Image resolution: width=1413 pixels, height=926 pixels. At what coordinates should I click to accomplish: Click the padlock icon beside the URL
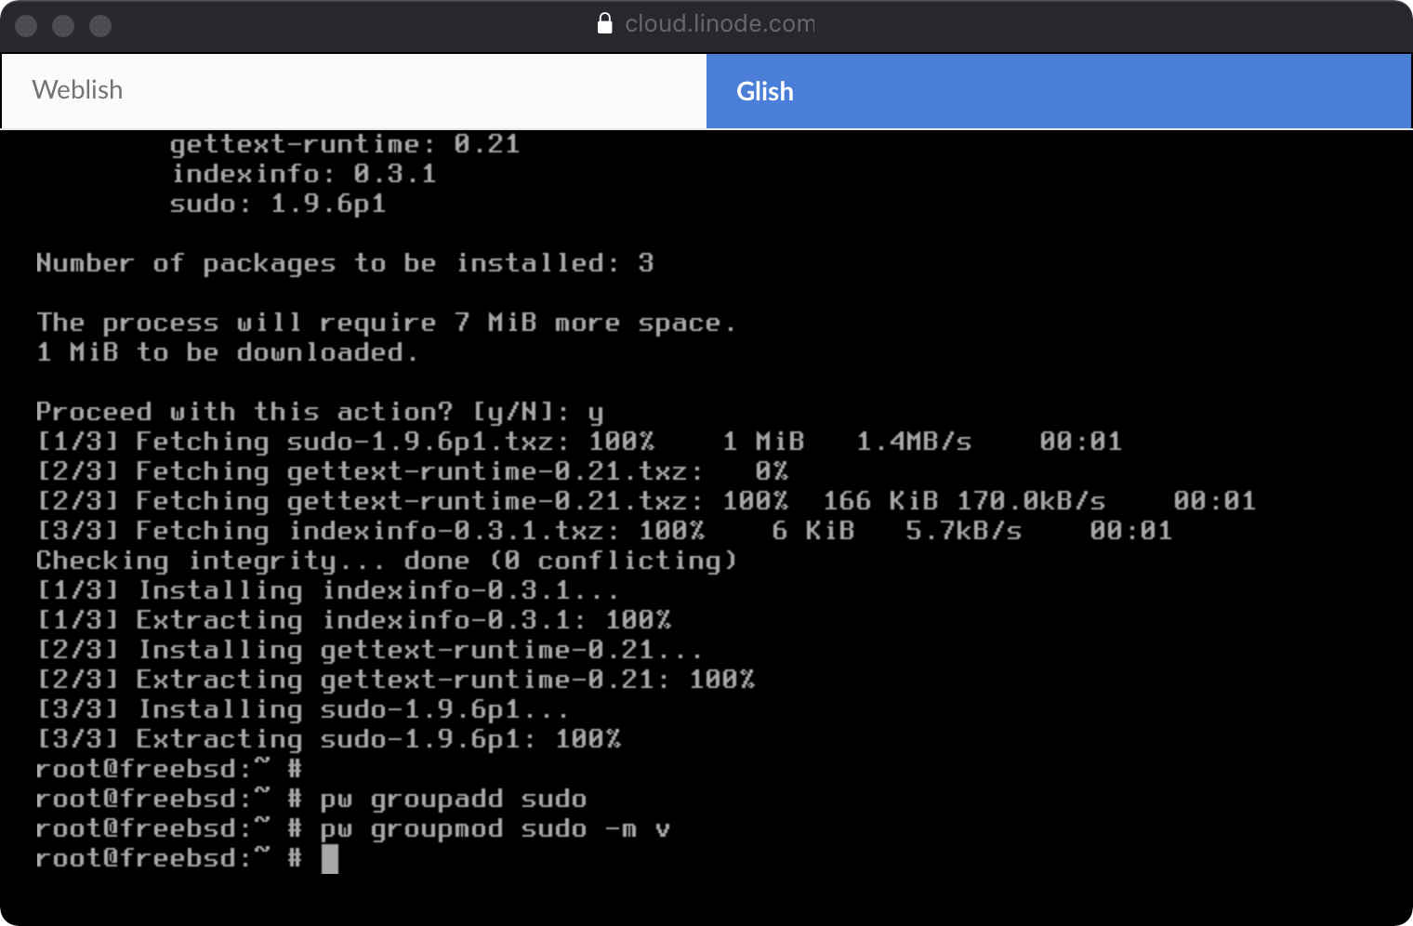(604, 23)
